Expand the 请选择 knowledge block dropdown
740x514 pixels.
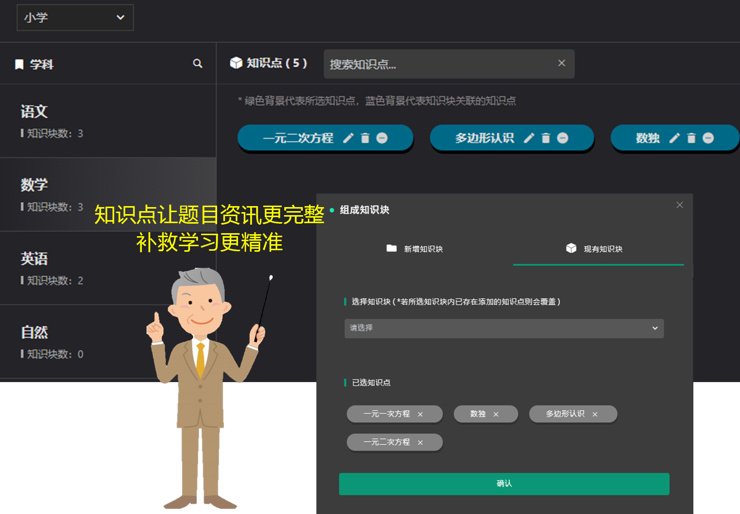pos(504,328)
